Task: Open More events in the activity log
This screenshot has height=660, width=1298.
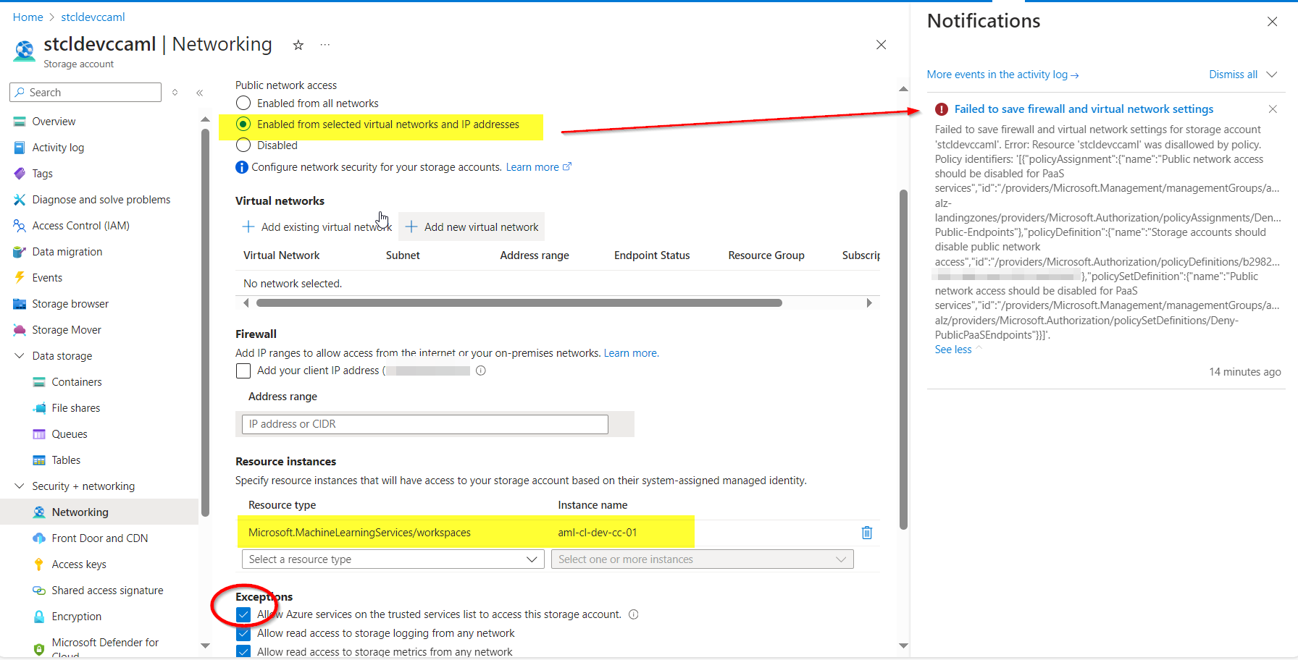Action: pyautogui.click(x=1002, y=75)
